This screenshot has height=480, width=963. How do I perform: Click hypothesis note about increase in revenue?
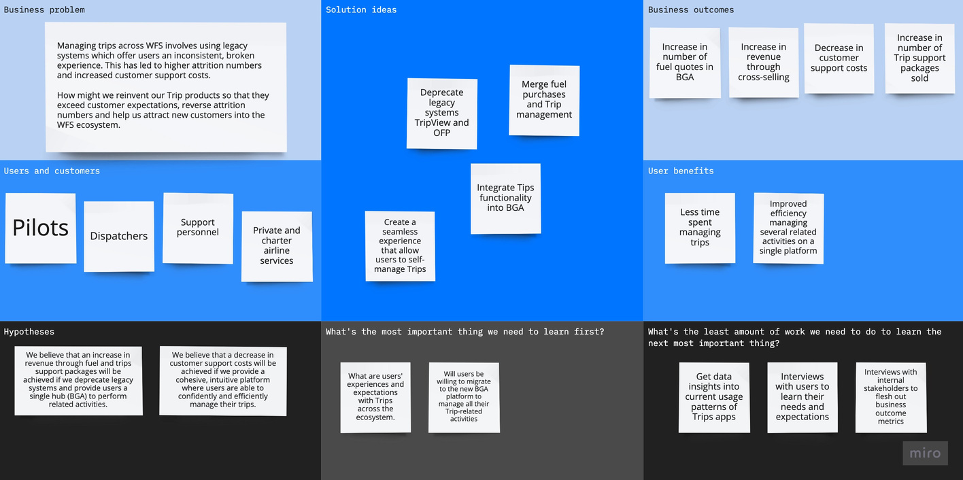tap(79, 381)
